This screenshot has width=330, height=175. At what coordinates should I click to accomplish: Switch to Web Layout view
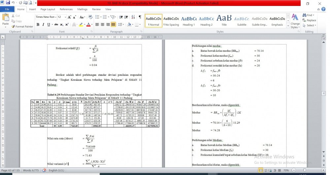270,170
